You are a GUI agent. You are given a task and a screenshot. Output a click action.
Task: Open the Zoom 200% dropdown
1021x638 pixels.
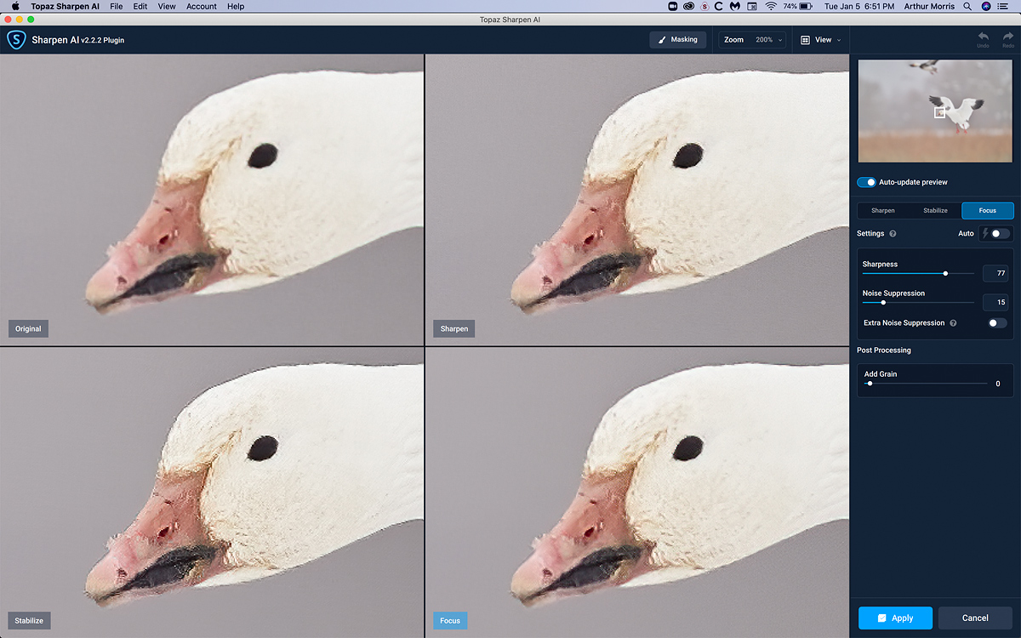752,40
